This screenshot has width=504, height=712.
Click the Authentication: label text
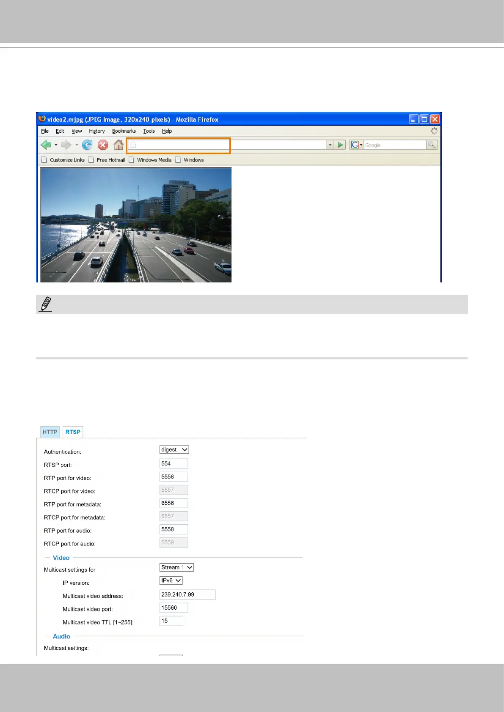click(x=63, y=452)
